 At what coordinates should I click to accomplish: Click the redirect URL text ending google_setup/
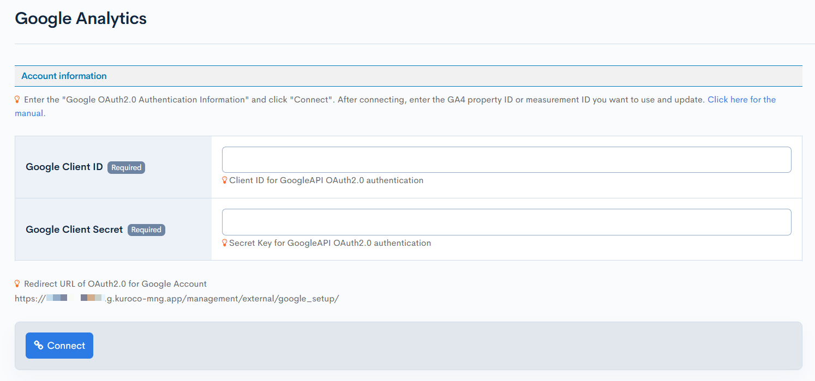[177, 299]
